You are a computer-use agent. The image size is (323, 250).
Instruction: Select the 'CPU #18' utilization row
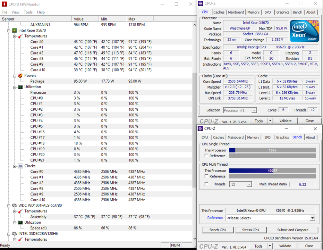point(96,143)
